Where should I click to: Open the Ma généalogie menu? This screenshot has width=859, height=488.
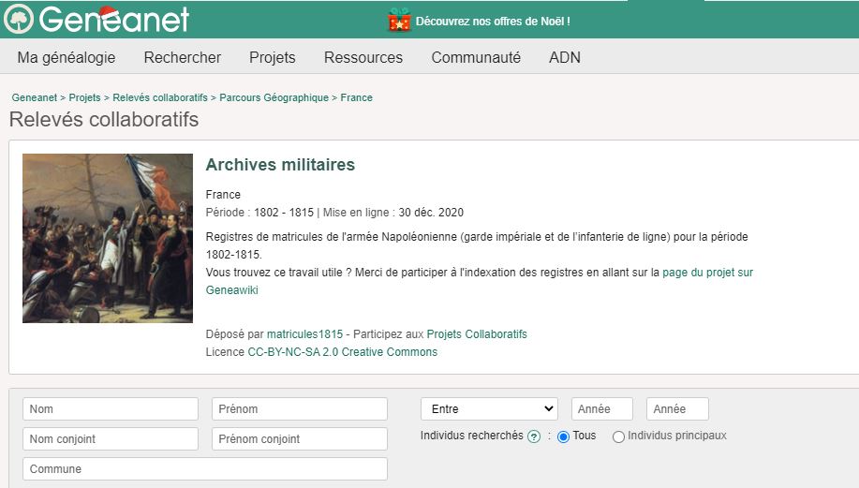pyautogui.click(x=67, y=57)
